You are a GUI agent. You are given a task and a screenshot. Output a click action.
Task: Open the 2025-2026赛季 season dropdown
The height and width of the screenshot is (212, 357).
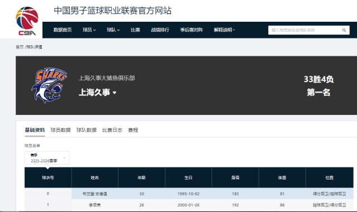click(47, 158)
